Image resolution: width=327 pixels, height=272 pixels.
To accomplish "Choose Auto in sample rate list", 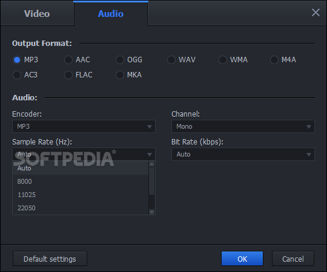I will coord(81,168).
